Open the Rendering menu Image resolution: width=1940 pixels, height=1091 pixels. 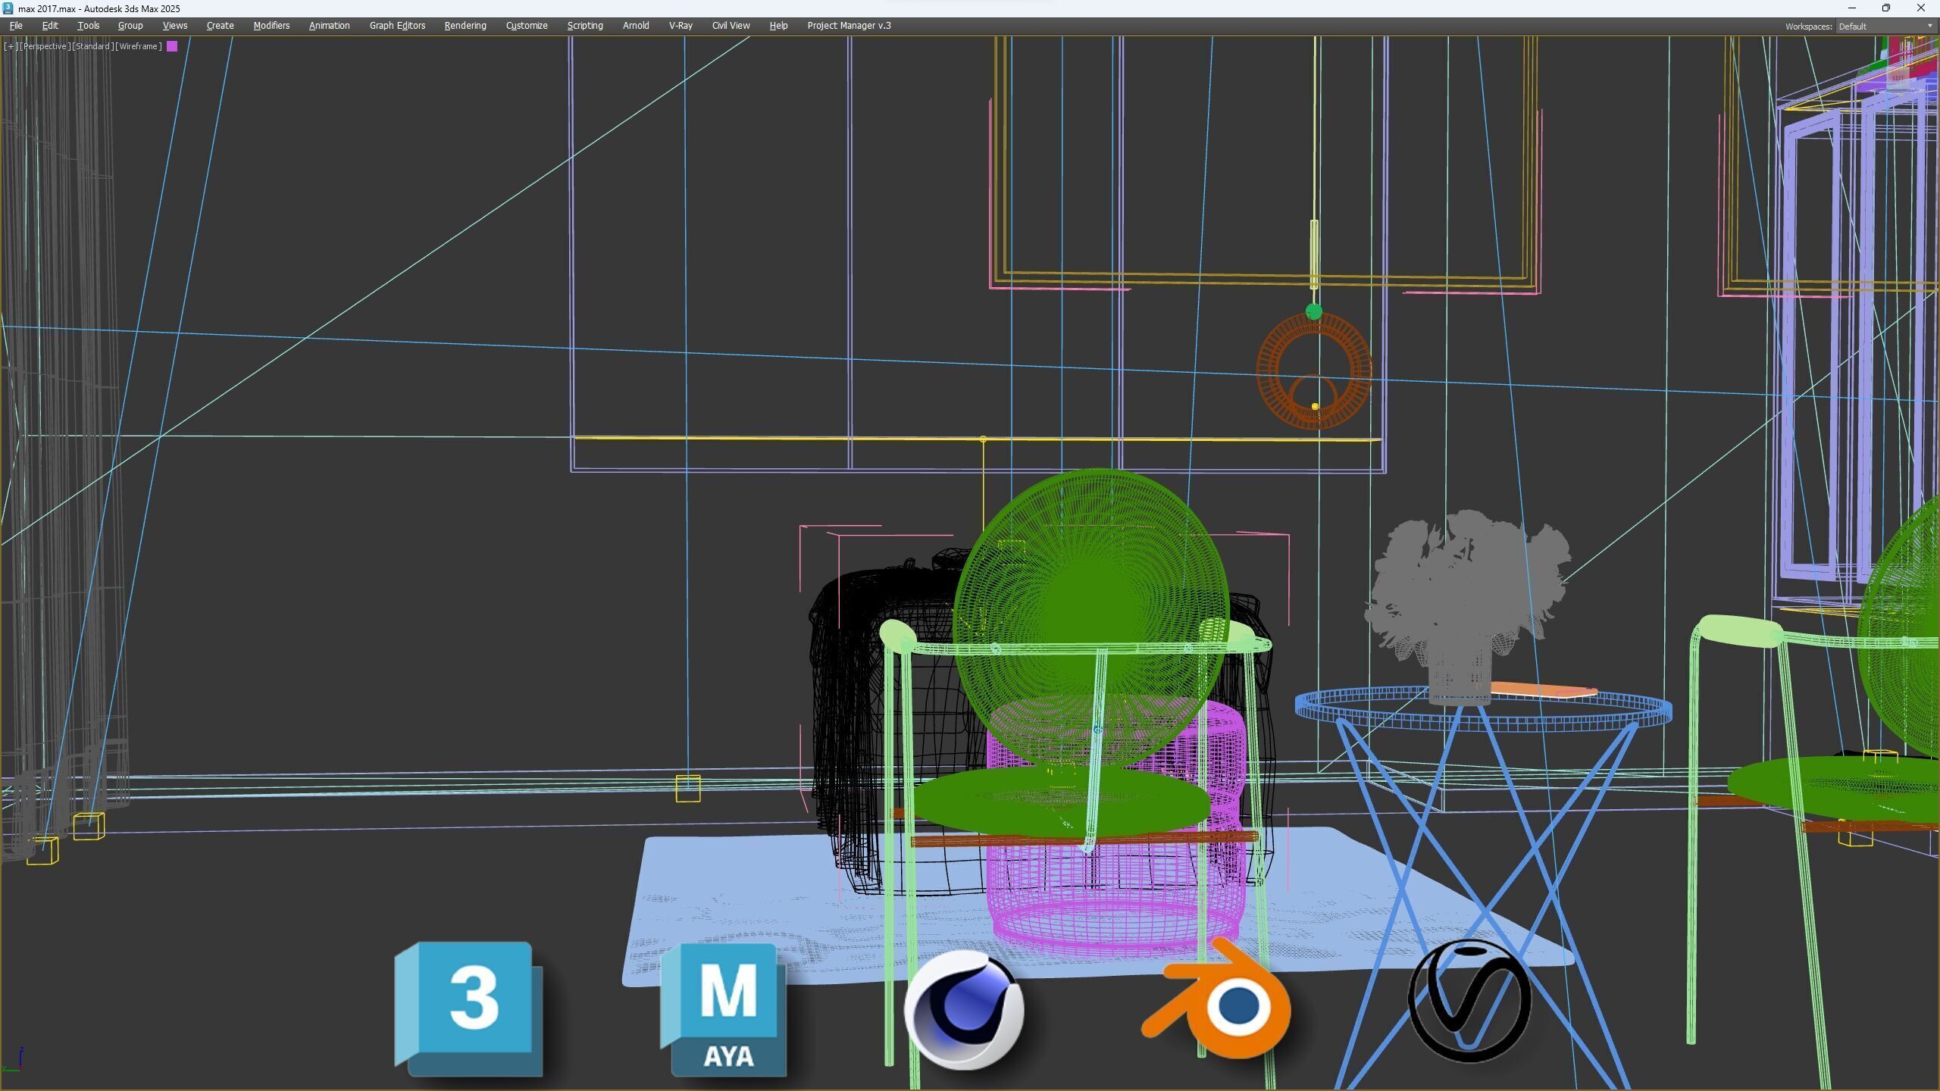(465, 26)
